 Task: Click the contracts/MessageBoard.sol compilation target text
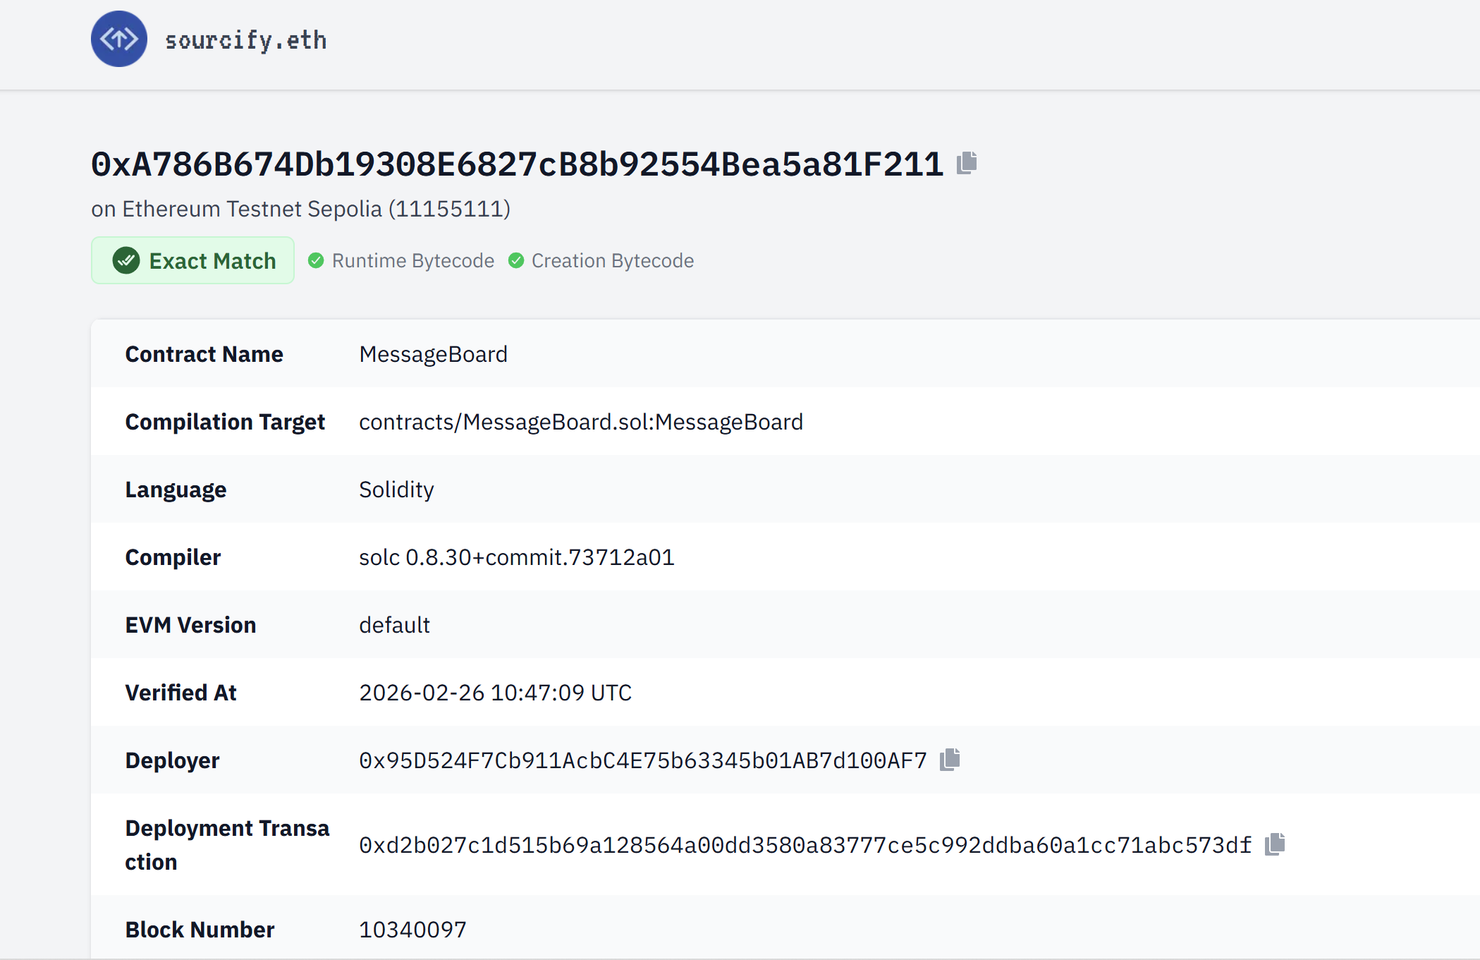581,422
